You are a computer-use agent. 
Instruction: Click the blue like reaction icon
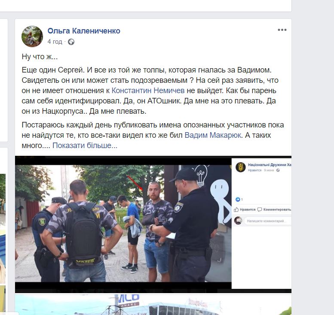[x=238, y=199]
